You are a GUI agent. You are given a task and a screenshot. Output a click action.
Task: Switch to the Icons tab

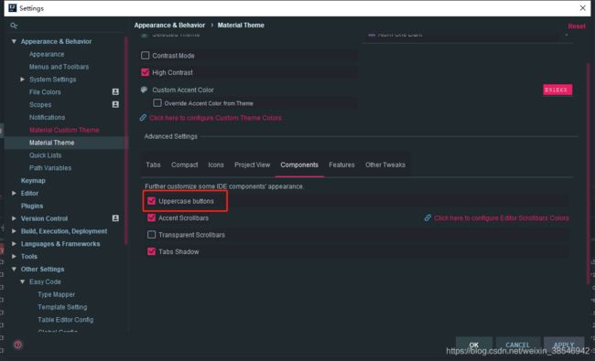[x=216, y=165]
